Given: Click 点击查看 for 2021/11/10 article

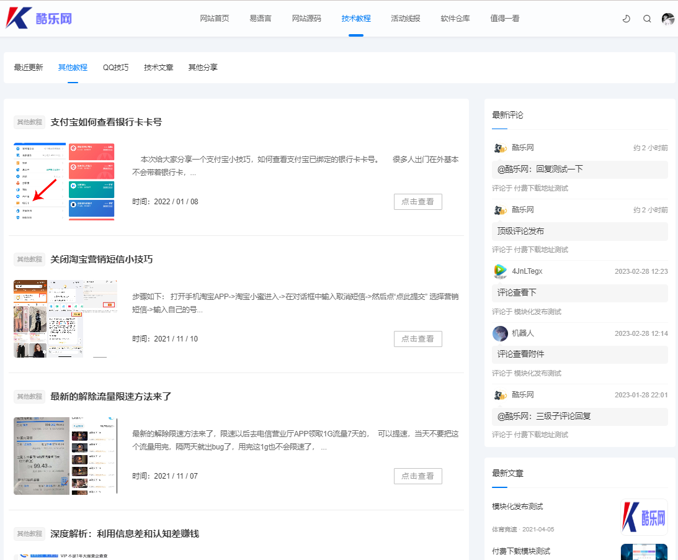Looking at the screenshot, I should pos(417,339).
